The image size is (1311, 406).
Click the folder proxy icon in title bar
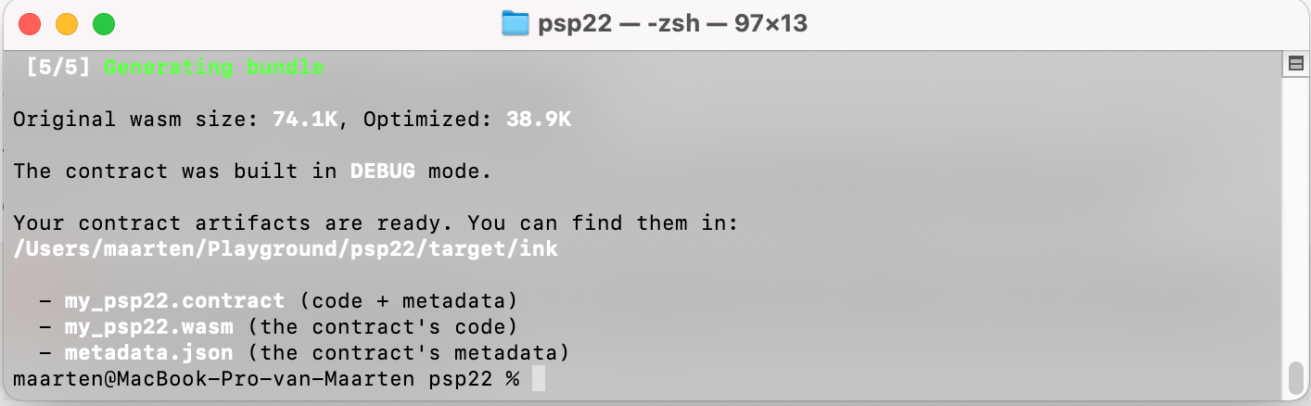tap(515, 23)
